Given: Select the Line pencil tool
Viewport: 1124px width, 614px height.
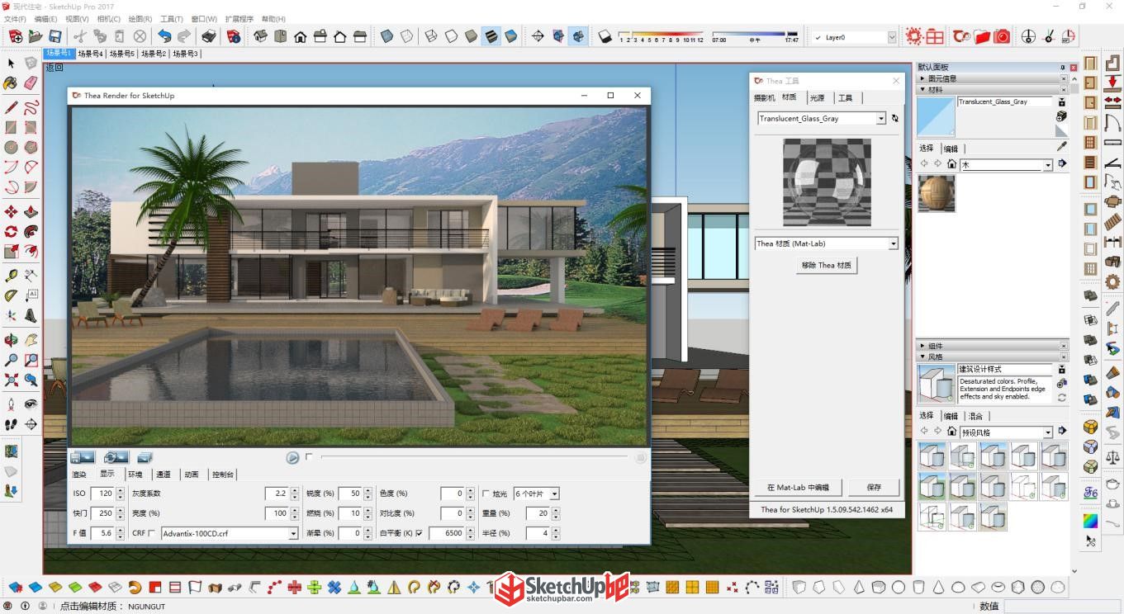Looking at the screenshot, I should click(11, 107).
